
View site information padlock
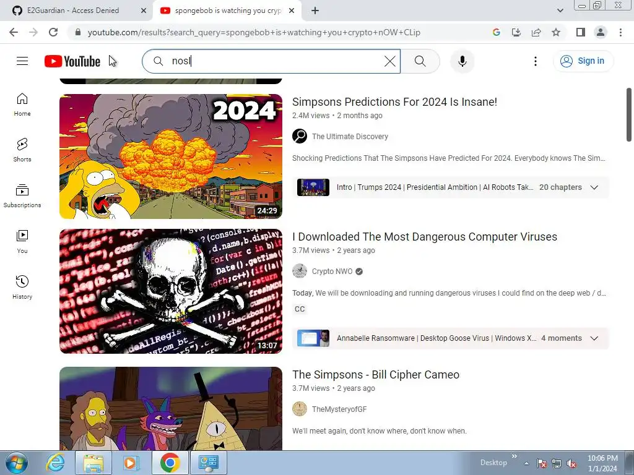(x=78, y=32)
